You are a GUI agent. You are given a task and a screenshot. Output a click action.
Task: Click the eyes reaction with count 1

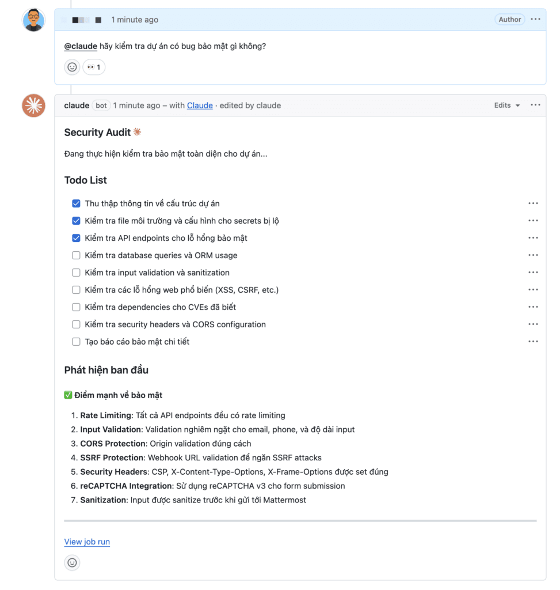94,67
